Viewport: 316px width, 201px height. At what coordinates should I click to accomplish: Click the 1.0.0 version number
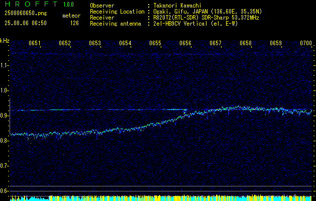(68, 5)
